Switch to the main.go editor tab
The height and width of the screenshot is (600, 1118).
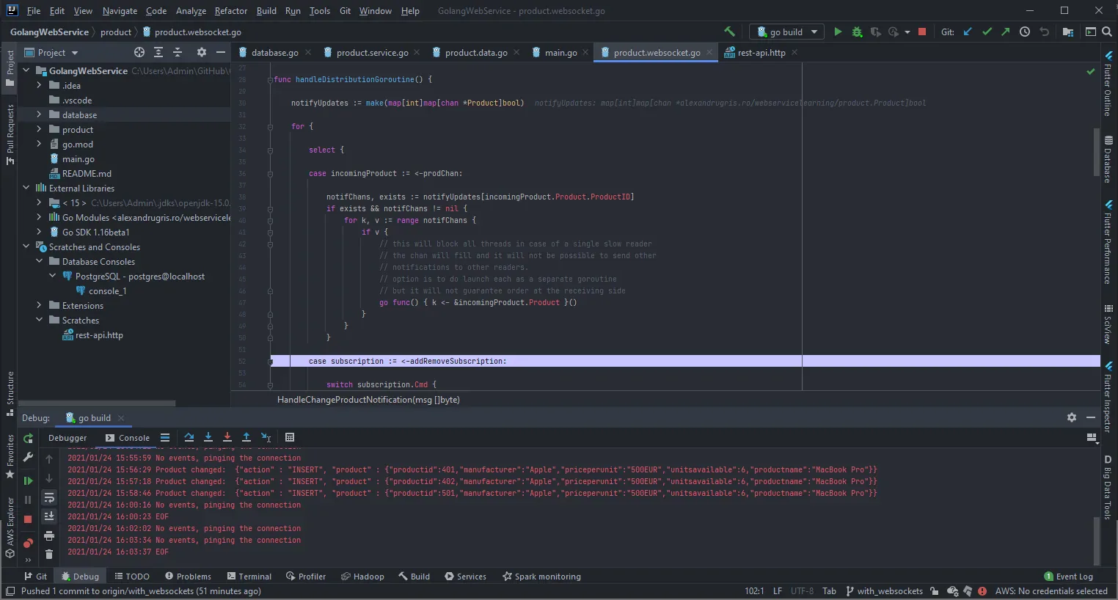560,52
